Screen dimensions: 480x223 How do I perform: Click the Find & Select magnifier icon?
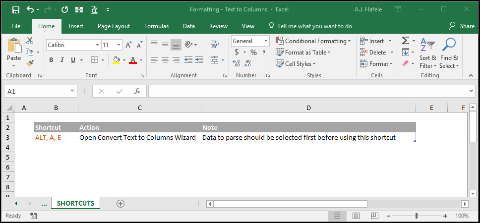point(449,45)
